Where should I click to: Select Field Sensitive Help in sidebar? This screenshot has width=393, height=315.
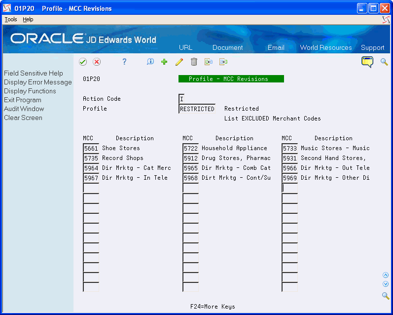pos(34,73)
